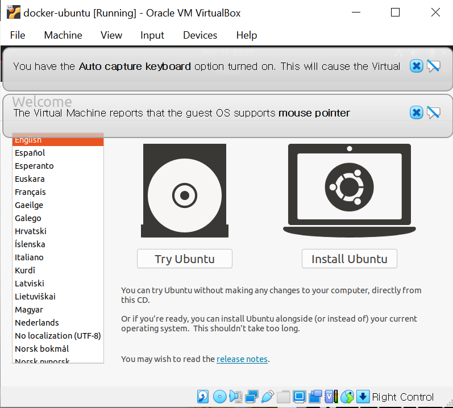
Task: Select English in the language list
Action: point(58,140)
